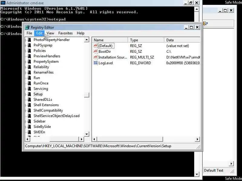
Task: Open the File menu in Registry Editor
Action: 29,33
